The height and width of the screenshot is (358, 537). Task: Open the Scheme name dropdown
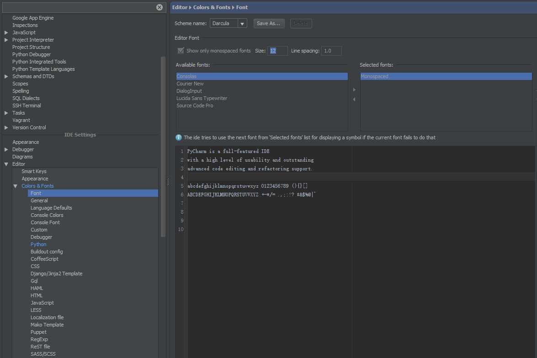tap(242, 24)
